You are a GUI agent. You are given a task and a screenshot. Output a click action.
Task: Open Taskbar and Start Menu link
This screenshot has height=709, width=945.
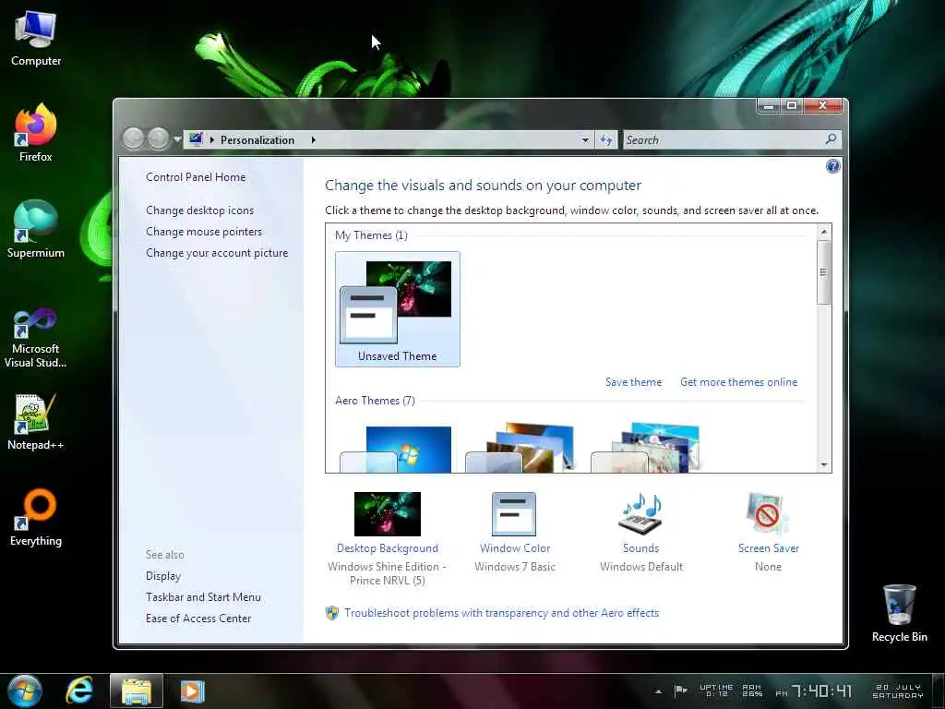click(x=203, y=597)
